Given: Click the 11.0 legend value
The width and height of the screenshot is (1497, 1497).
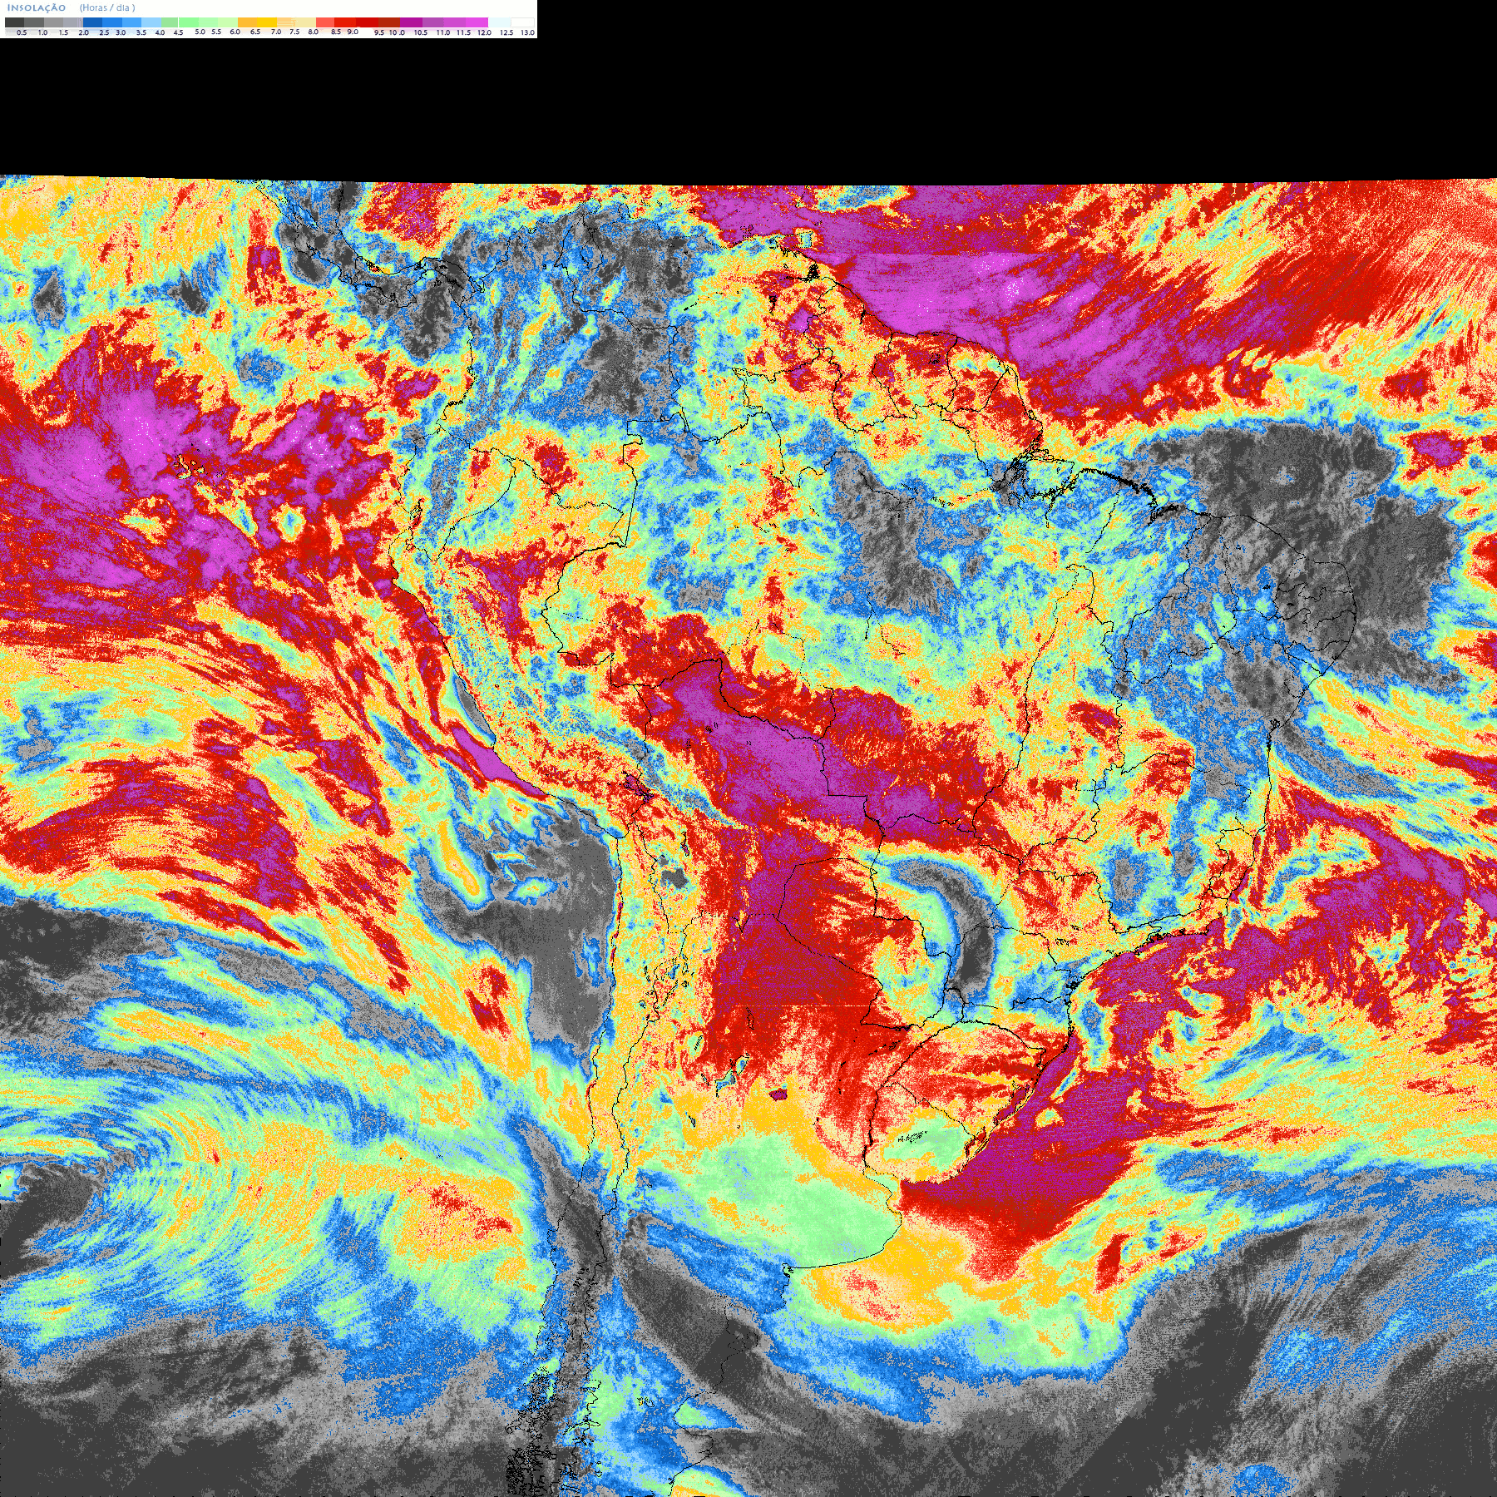Looking at the screenshot, I should [x=443, y=32].
